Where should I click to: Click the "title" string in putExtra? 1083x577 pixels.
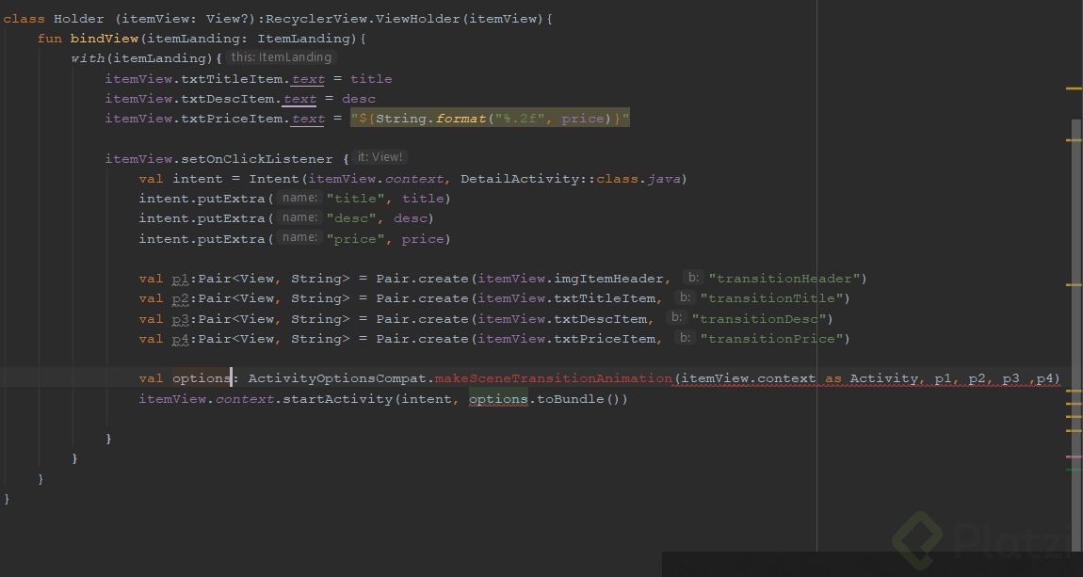[356, 199]
